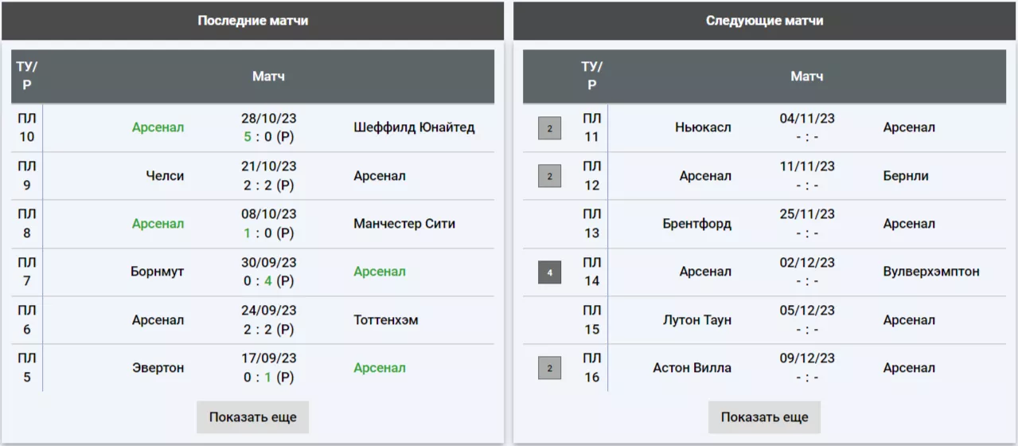Click the 0 : 4 Bournemouth match score

pos(268,281)
